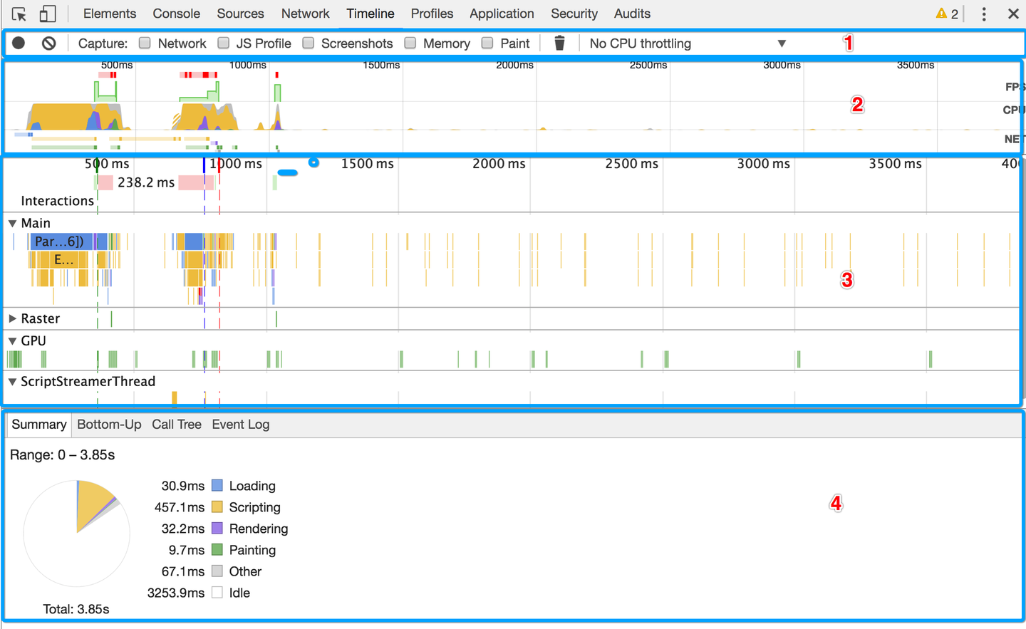Screen dimensions: 1026x629
Task: Check the Paint capture option
Action: (x=487, y=43)
